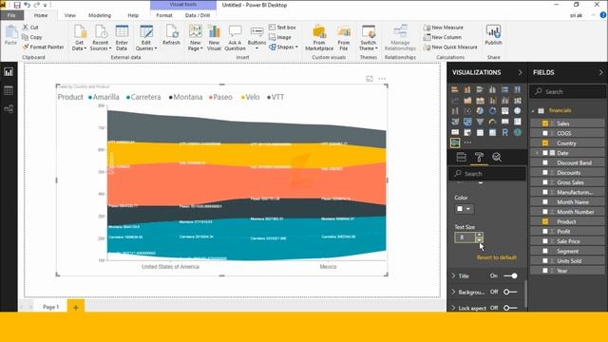Switch to the View ribbon tab
Screen dimensions: 608x342
(x=69, y=15)
